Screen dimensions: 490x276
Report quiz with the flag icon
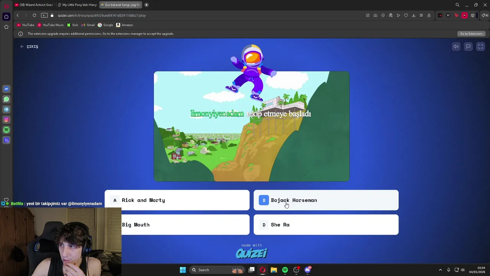coord(468,46)
